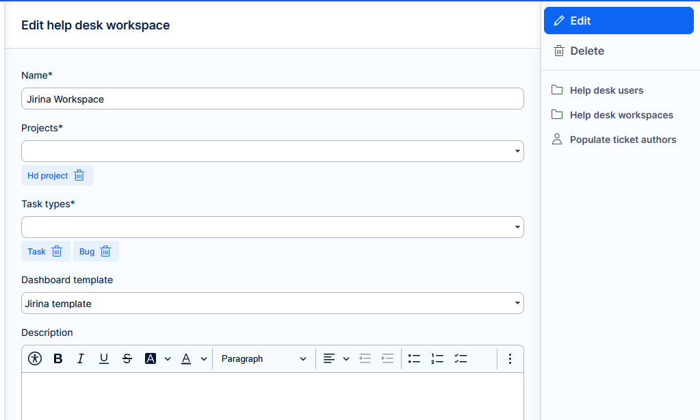
Task: Click Populate ticket authors link
Action: coord(623,140)
